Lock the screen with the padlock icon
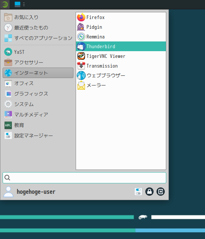The image size is (205, 239). coord(149,192)
